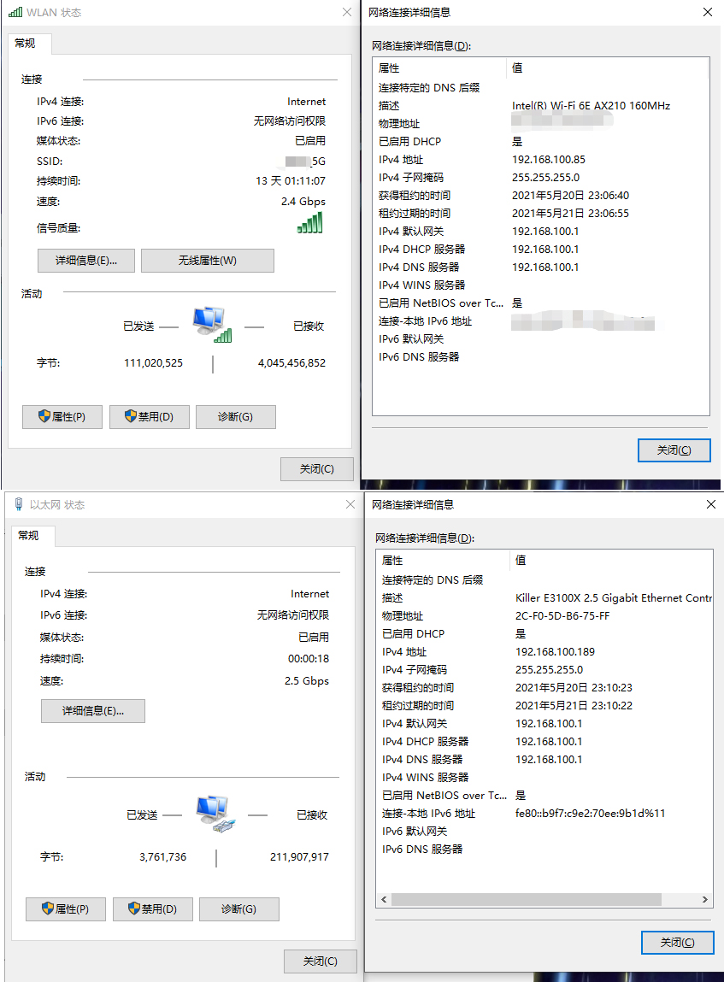Disable the Ethernet adapter via 禁用(D)
Viewport: 724px width, 982px height.
click(x=152, y=908)
